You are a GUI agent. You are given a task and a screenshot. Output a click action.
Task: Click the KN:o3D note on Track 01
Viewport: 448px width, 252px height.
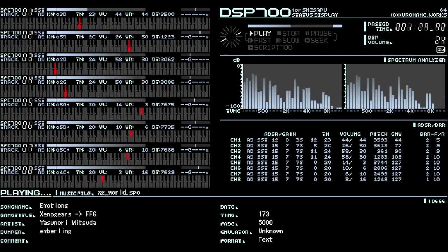click(57, 14)
